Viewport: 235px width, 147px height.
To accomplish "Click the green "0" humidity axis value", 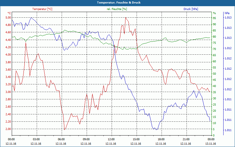I will pos(214,136).
